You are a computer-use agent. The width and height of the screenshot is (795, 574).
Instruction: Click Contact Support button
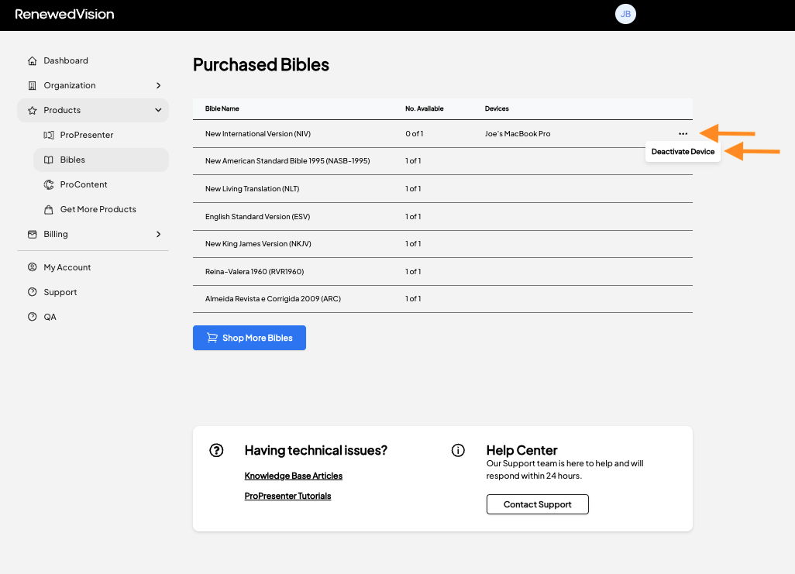(x=538, y=504)
